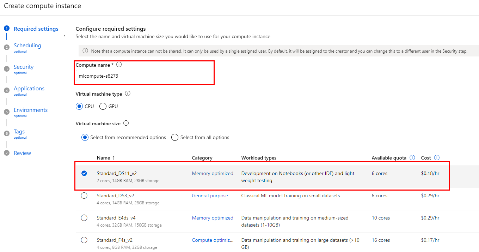Click step 2 circle icon for Scheduling
Screen dimensions: 479x252
(6, 48)
